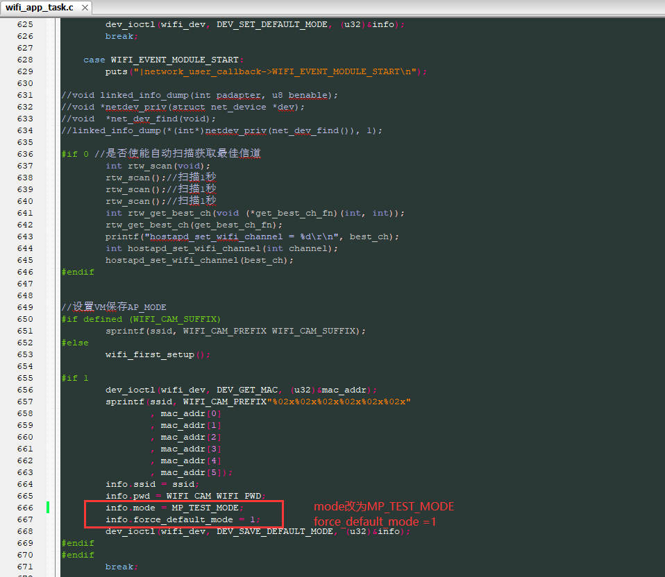Click the DEV_GET_MAC ioctl line
Image resolution: width=665 pixels, height=577 pixels.
pos(242,390)
